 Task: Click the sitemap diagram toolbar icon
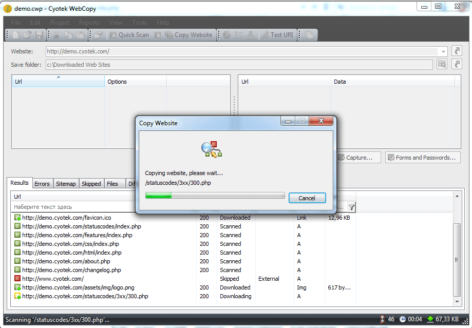coord(251,35)
